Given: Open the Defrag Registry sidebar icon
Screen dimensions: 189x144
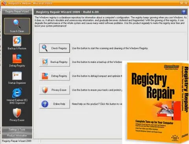Looking at the screenshot, I should click(17, 60).
